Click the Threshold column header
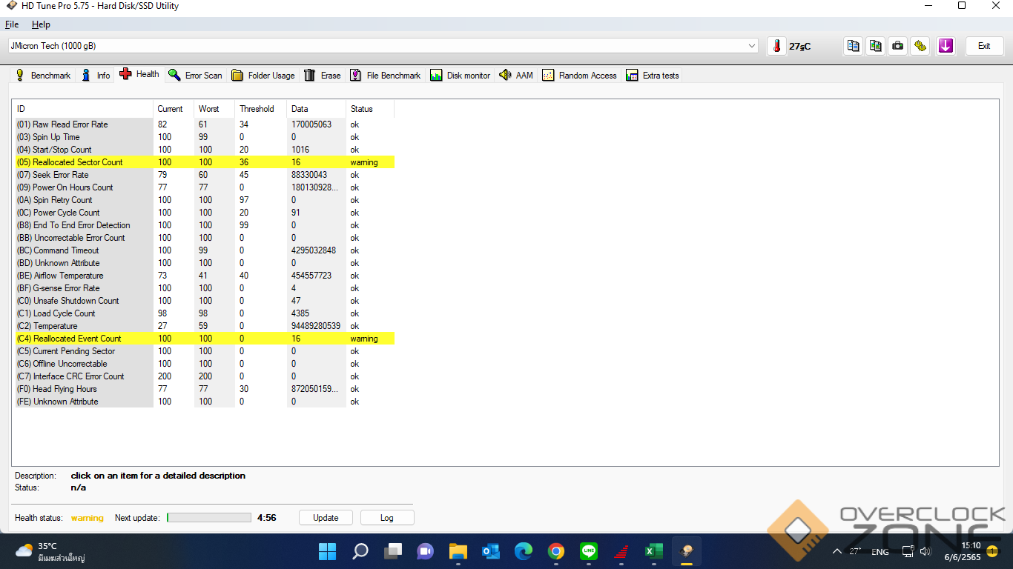1013x569 pixels. (257, 109)
